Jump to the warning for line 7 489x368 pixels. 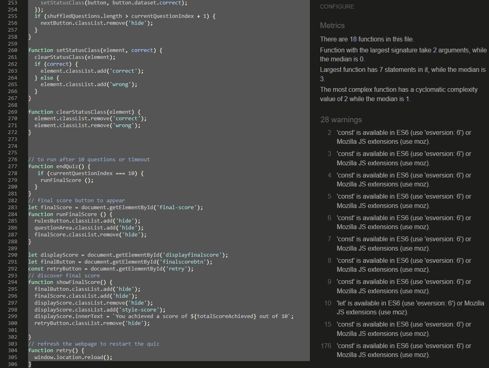404,243
